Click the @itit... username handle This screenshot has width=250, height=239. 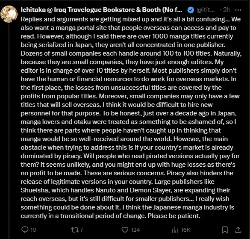pos(206,10)
